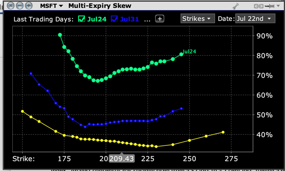Click the 250 strike axis label

(190, 159)
